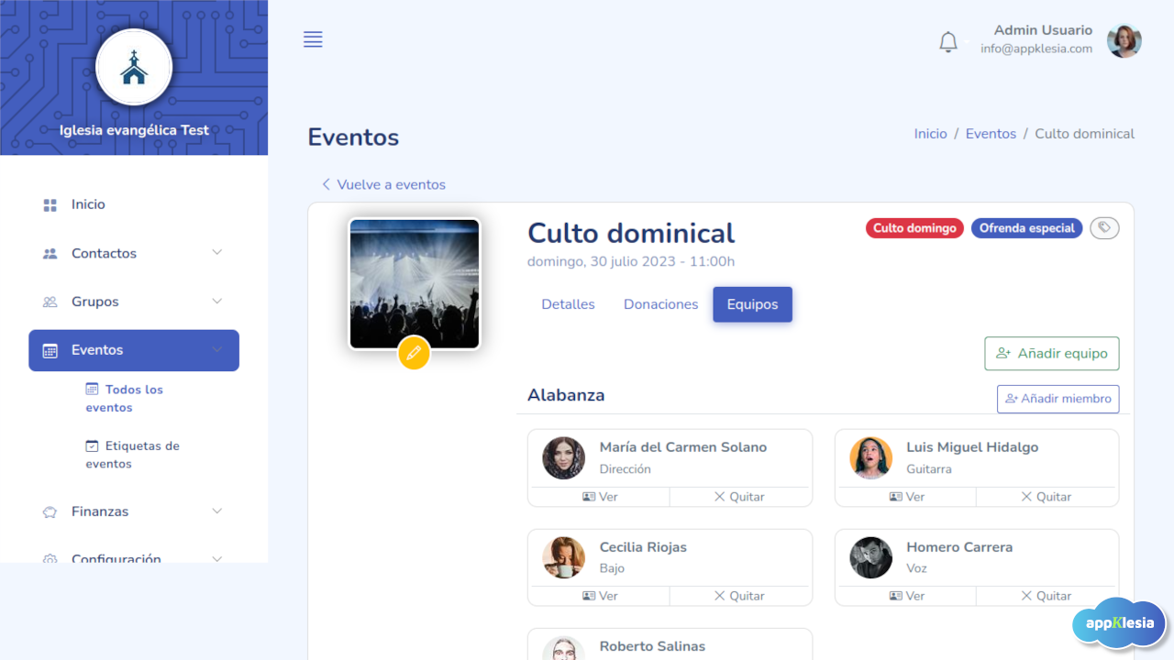Go to Eventos breadcrumb link
The height and width of the screenshot is (660, 1174).
991,134
